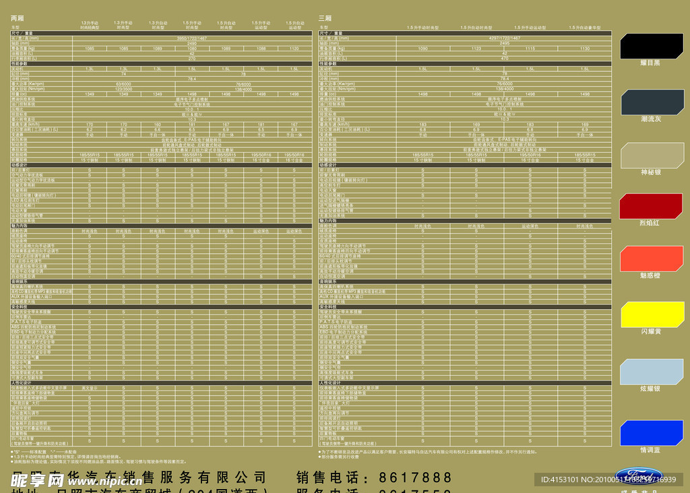This screenshot has width=690, height=493.
Task: Click the 炫耀银 color name label
Action: point(650,389)
